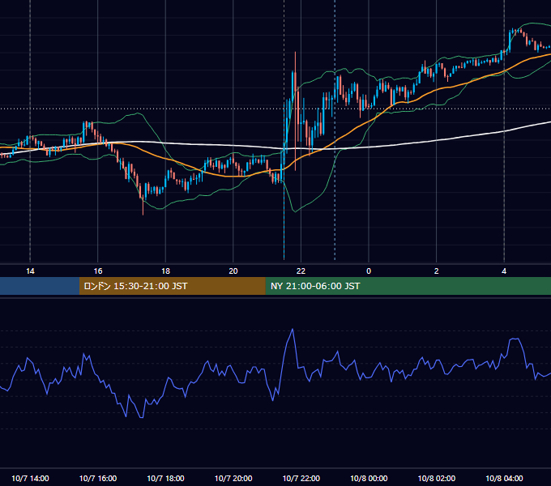Click the 10/7 18:00 date label
Screen dimensions: 551x486
coord(165,478)
